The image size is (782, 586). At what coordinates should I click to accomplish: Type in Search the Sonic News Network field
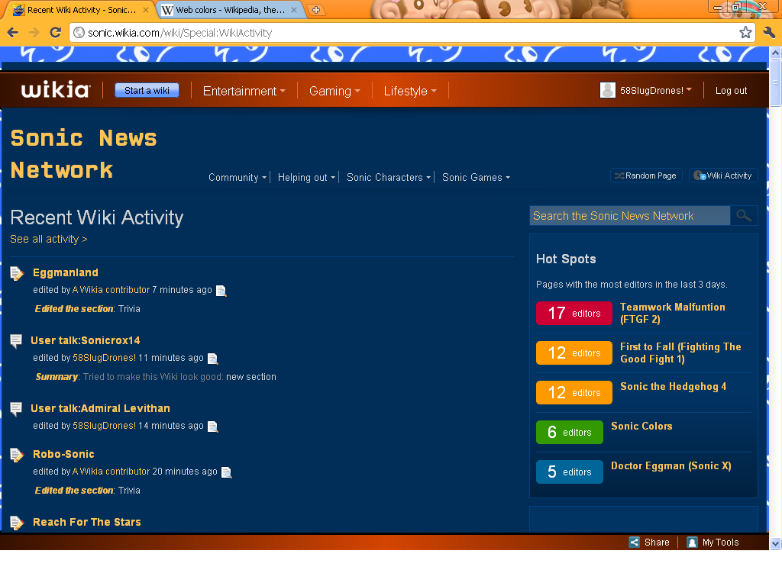629,216
